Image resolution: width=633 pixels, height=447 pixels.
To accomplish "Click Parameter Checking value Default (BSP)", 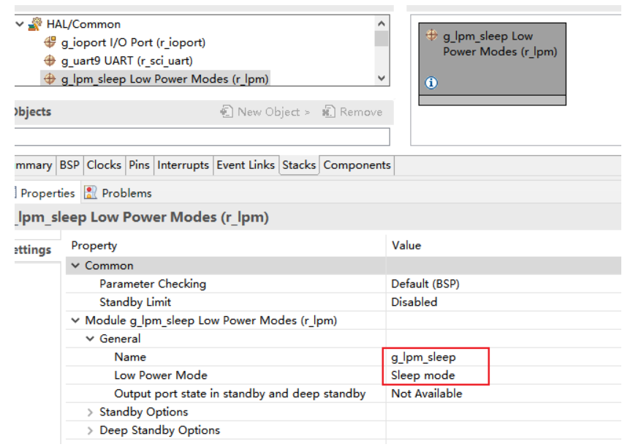I will click(x=425, y=284).
